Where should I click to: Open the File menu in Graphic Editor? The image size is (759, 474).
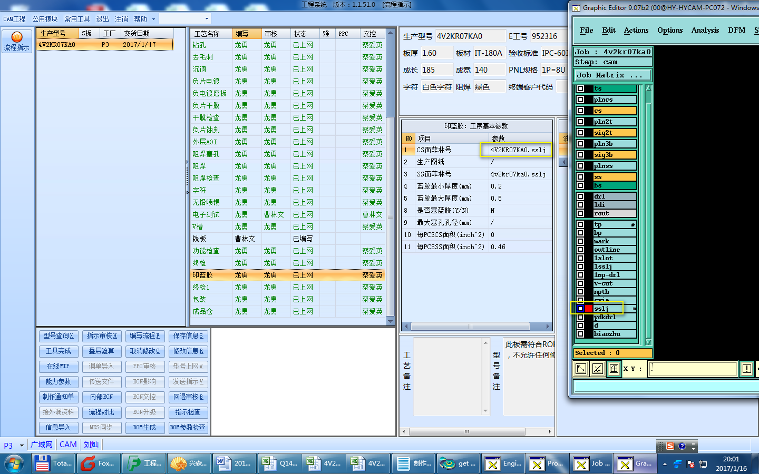pos(586,30)
